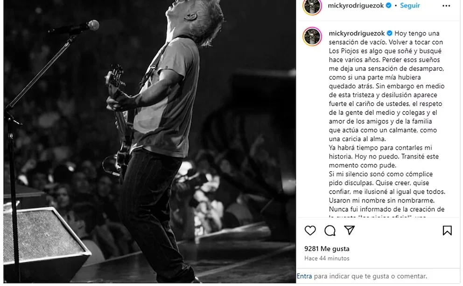The height and width of the screenshot is (286, 463).
Task: Open comments with the speech bubble icon
Action: (330, 231)
